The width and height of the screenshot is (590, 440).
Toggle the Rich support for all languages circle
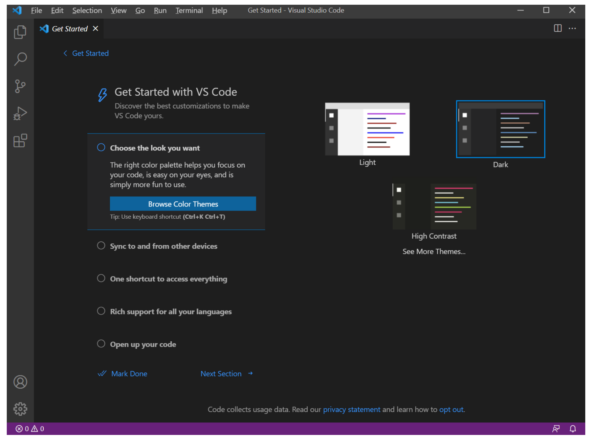(101, 311)
